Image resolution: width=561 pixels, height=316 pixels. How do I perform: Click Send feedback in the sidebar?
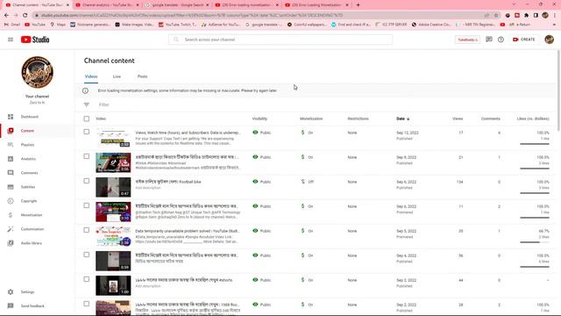37,306
